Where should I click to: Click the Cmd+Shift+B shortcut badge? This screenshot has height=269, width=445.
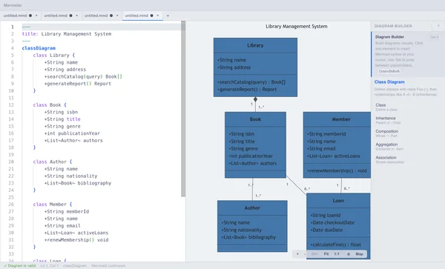389,71
